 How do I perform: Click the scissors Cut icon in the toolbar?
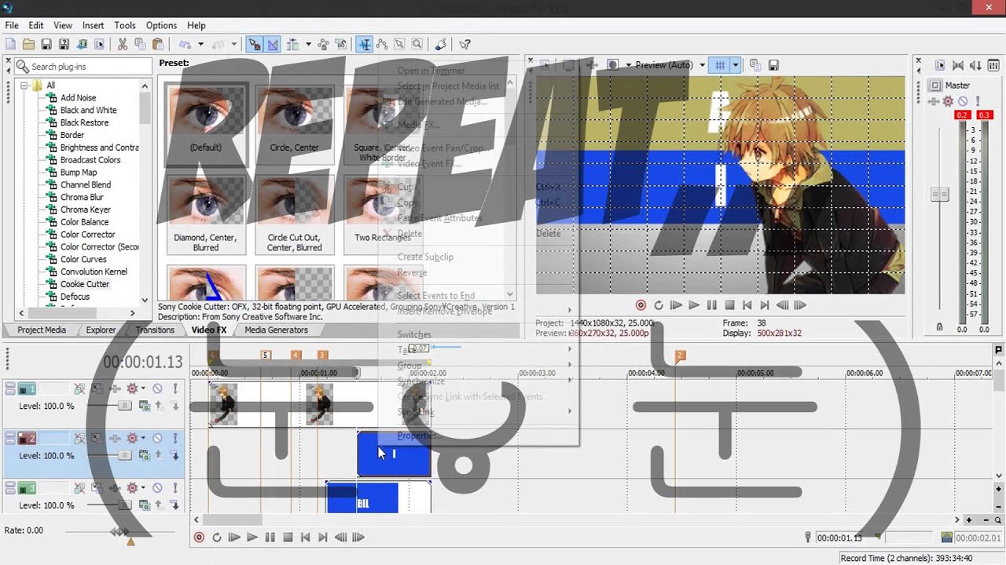pos(123,45)
